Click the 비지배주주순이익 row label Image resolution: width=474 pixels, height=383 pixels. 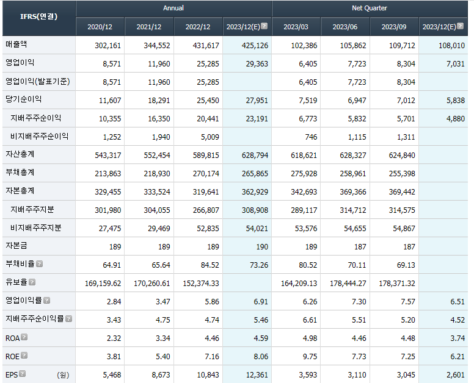40,136
